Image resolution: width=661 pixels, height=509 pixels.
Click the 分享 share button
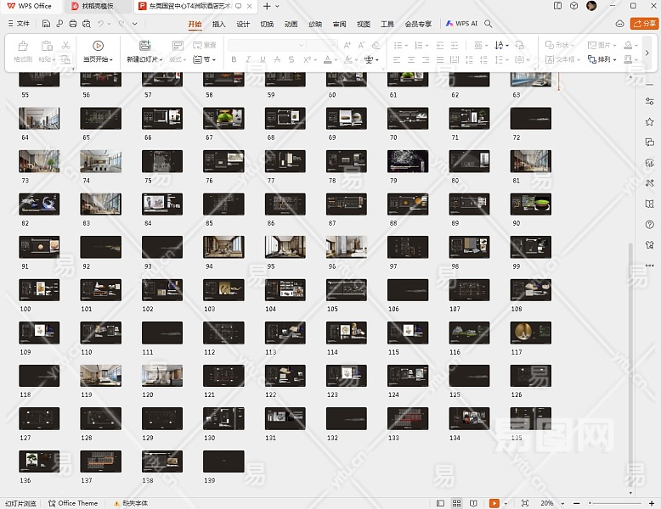click(643, 24)
